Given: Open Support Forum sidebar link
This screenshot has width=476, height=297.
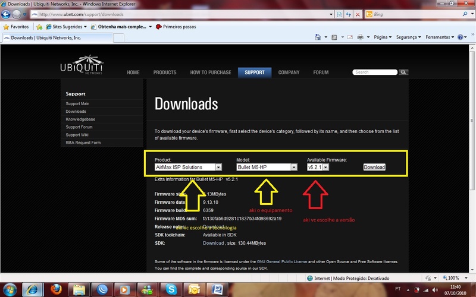Looking at the screenshot, I should [79, 127].
